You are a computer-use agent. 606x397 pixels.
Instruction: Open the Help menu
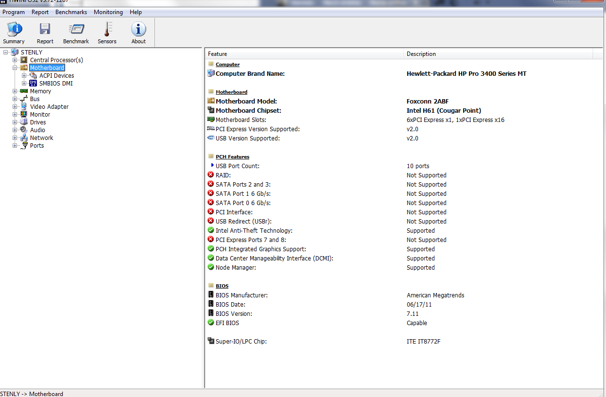point(136,12)
